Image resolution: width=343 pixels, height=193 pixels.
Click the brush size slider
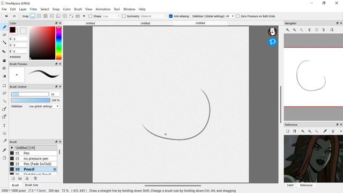pos(30,94)
